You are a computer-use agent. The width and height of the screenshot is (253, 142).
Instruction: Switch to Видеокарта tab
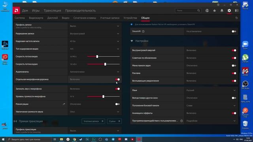(36, 18)
